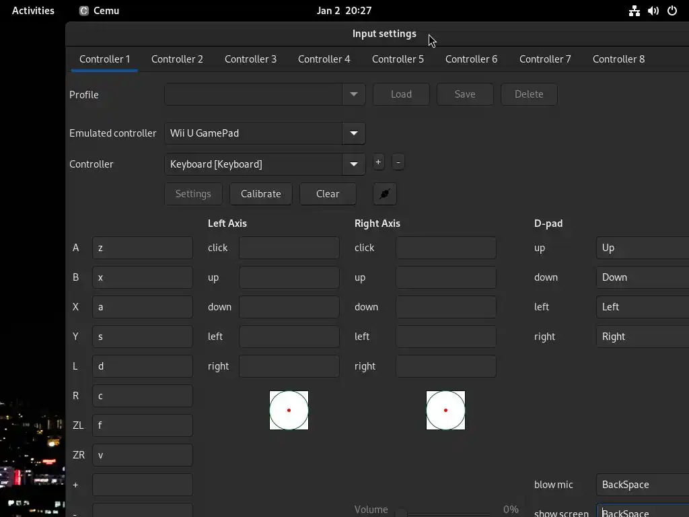Screen dimensions: 689x517
Task: Open Activities overview
Action: tap(33, 11)
